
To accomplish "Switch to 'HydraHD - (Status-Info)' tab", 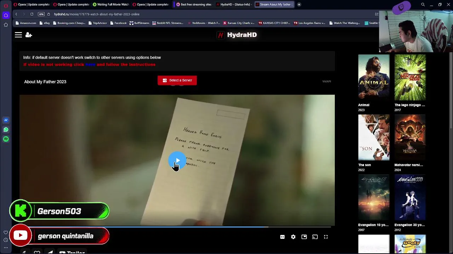I will [234, 5].
